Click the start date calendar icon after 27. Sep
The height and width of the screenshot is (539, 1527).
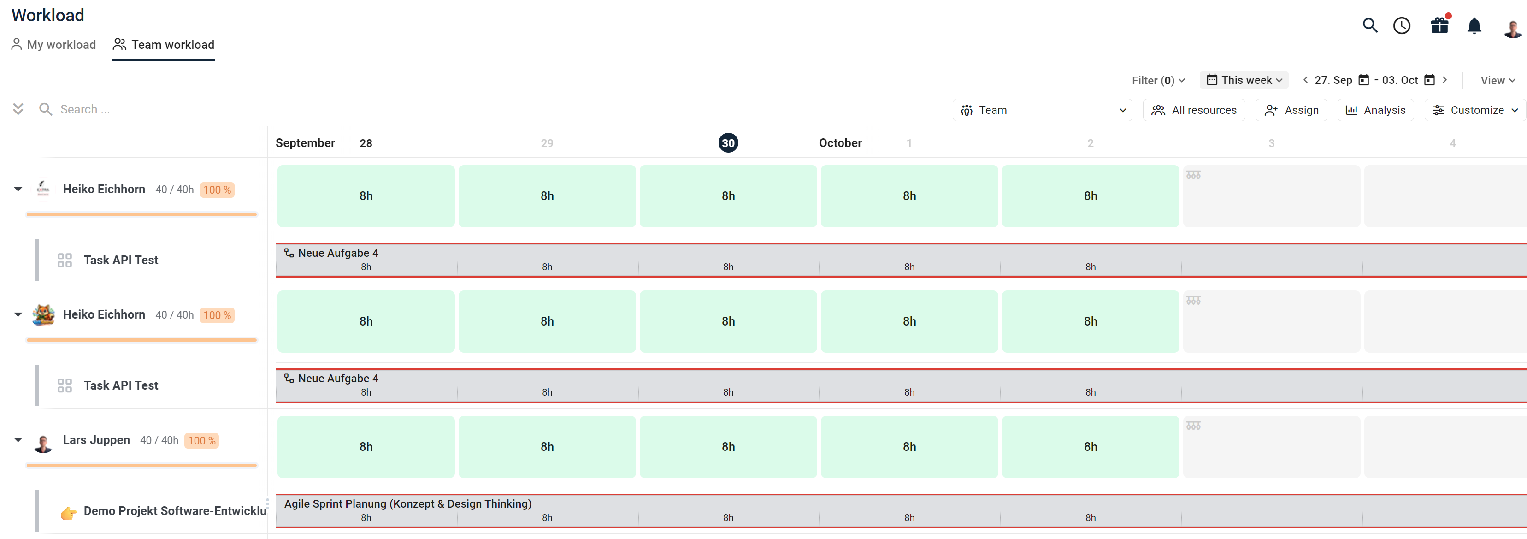tap(1363, 80)
